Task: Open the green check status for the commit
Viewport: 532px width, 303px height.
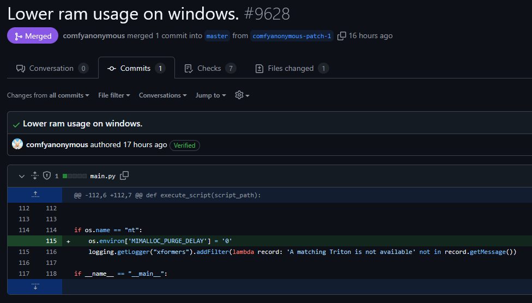Action: pyautogui.click(x=16, y=125)
